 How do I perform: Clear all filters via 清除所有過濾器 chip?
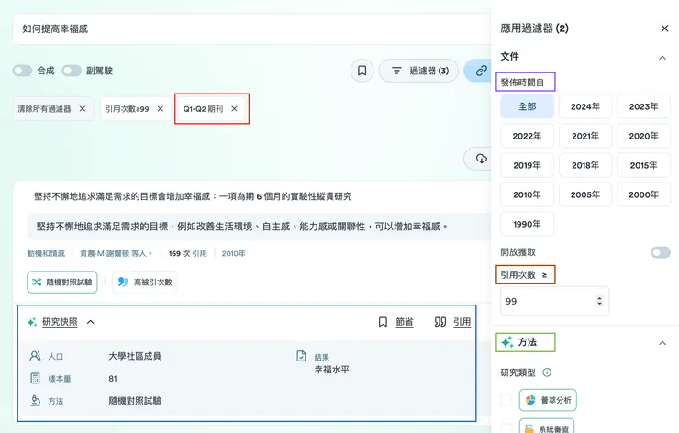(53, 108)
